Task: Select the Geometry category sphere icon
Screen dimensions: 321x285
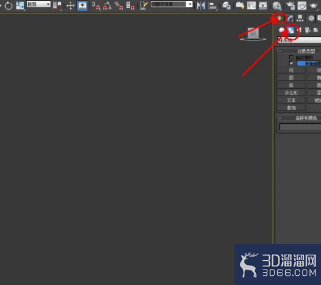Action: (282, 31)
